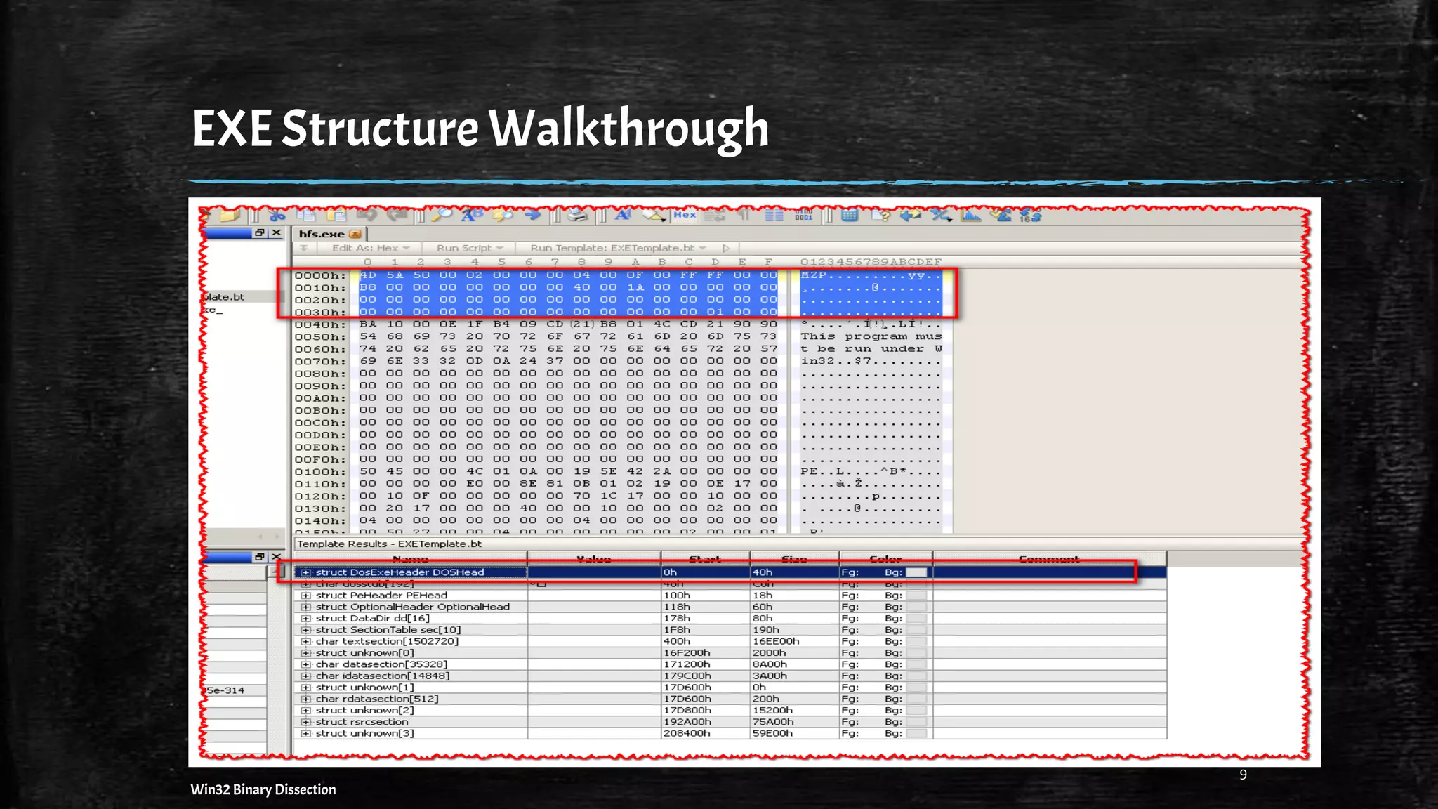1438x809 pixels.
Task: Open the Edit As: Hex dropdown
Action: 371,248
